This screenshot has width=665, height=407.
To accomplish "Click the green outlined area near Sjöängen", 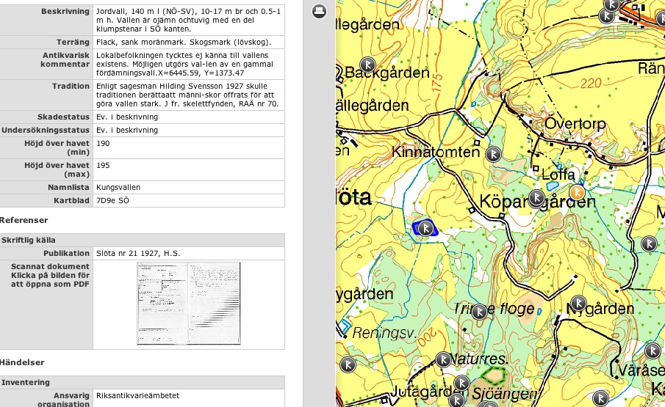I will [491, 375].
